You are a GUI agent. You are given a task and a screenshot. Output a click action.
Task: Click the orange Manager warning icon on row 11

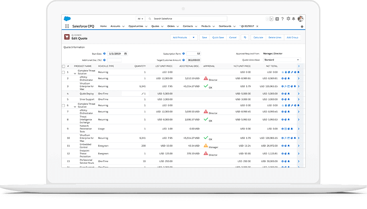206,146
